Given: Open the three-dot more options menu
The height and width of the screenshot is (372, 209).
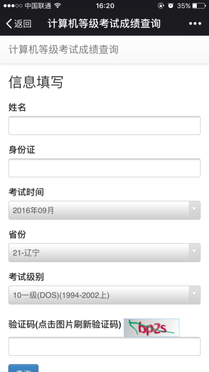Looking at the screenshot, I should tap(195, 23).
